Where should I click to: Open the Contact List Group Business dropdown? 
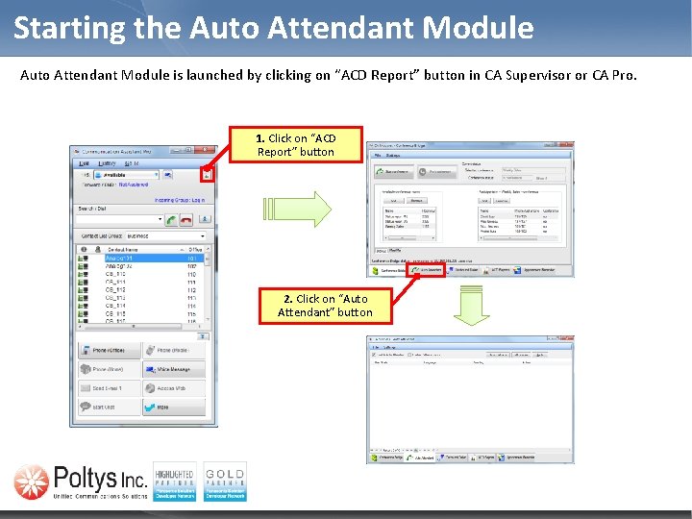pos(166,236)
